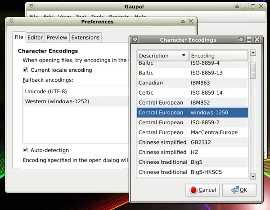Confirm the encoding with the OK button
Viewport: 270px width, 210px height.
coord(239,190)
